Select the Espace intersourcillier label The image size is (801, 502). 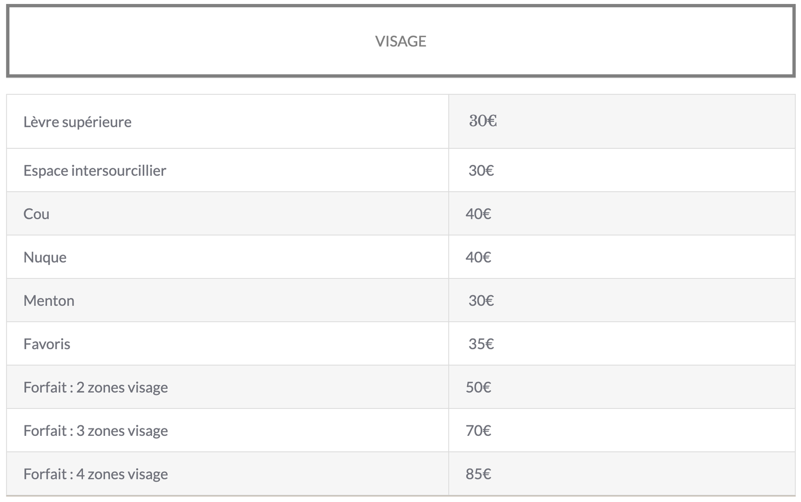pos(95,170)
